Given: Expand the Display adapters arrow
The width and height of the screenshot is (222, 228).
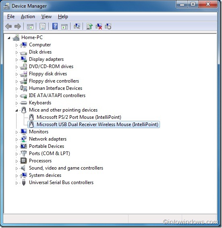Looking at the screenshot, I should click(x=17, y=60).
